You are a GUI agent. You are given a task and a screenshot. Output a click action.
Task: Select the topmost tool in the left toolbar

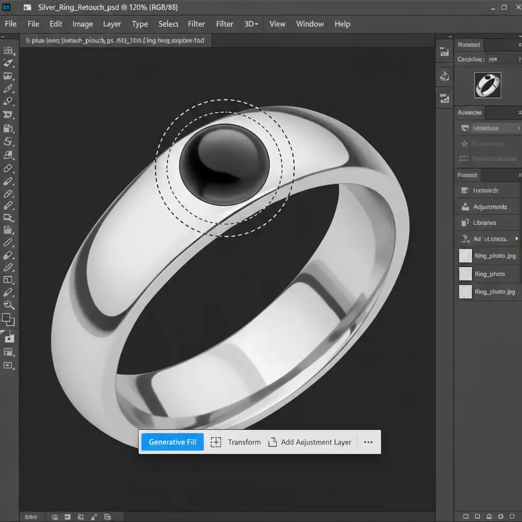click(8, 50)
